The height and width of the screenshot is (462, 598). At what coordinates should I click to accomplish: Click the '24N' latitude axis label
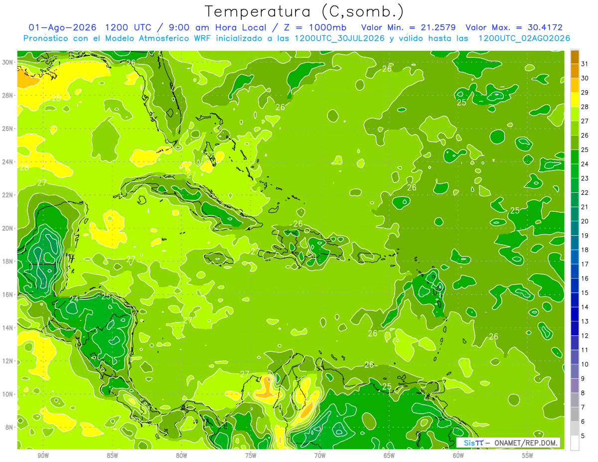tap(8, 161)
